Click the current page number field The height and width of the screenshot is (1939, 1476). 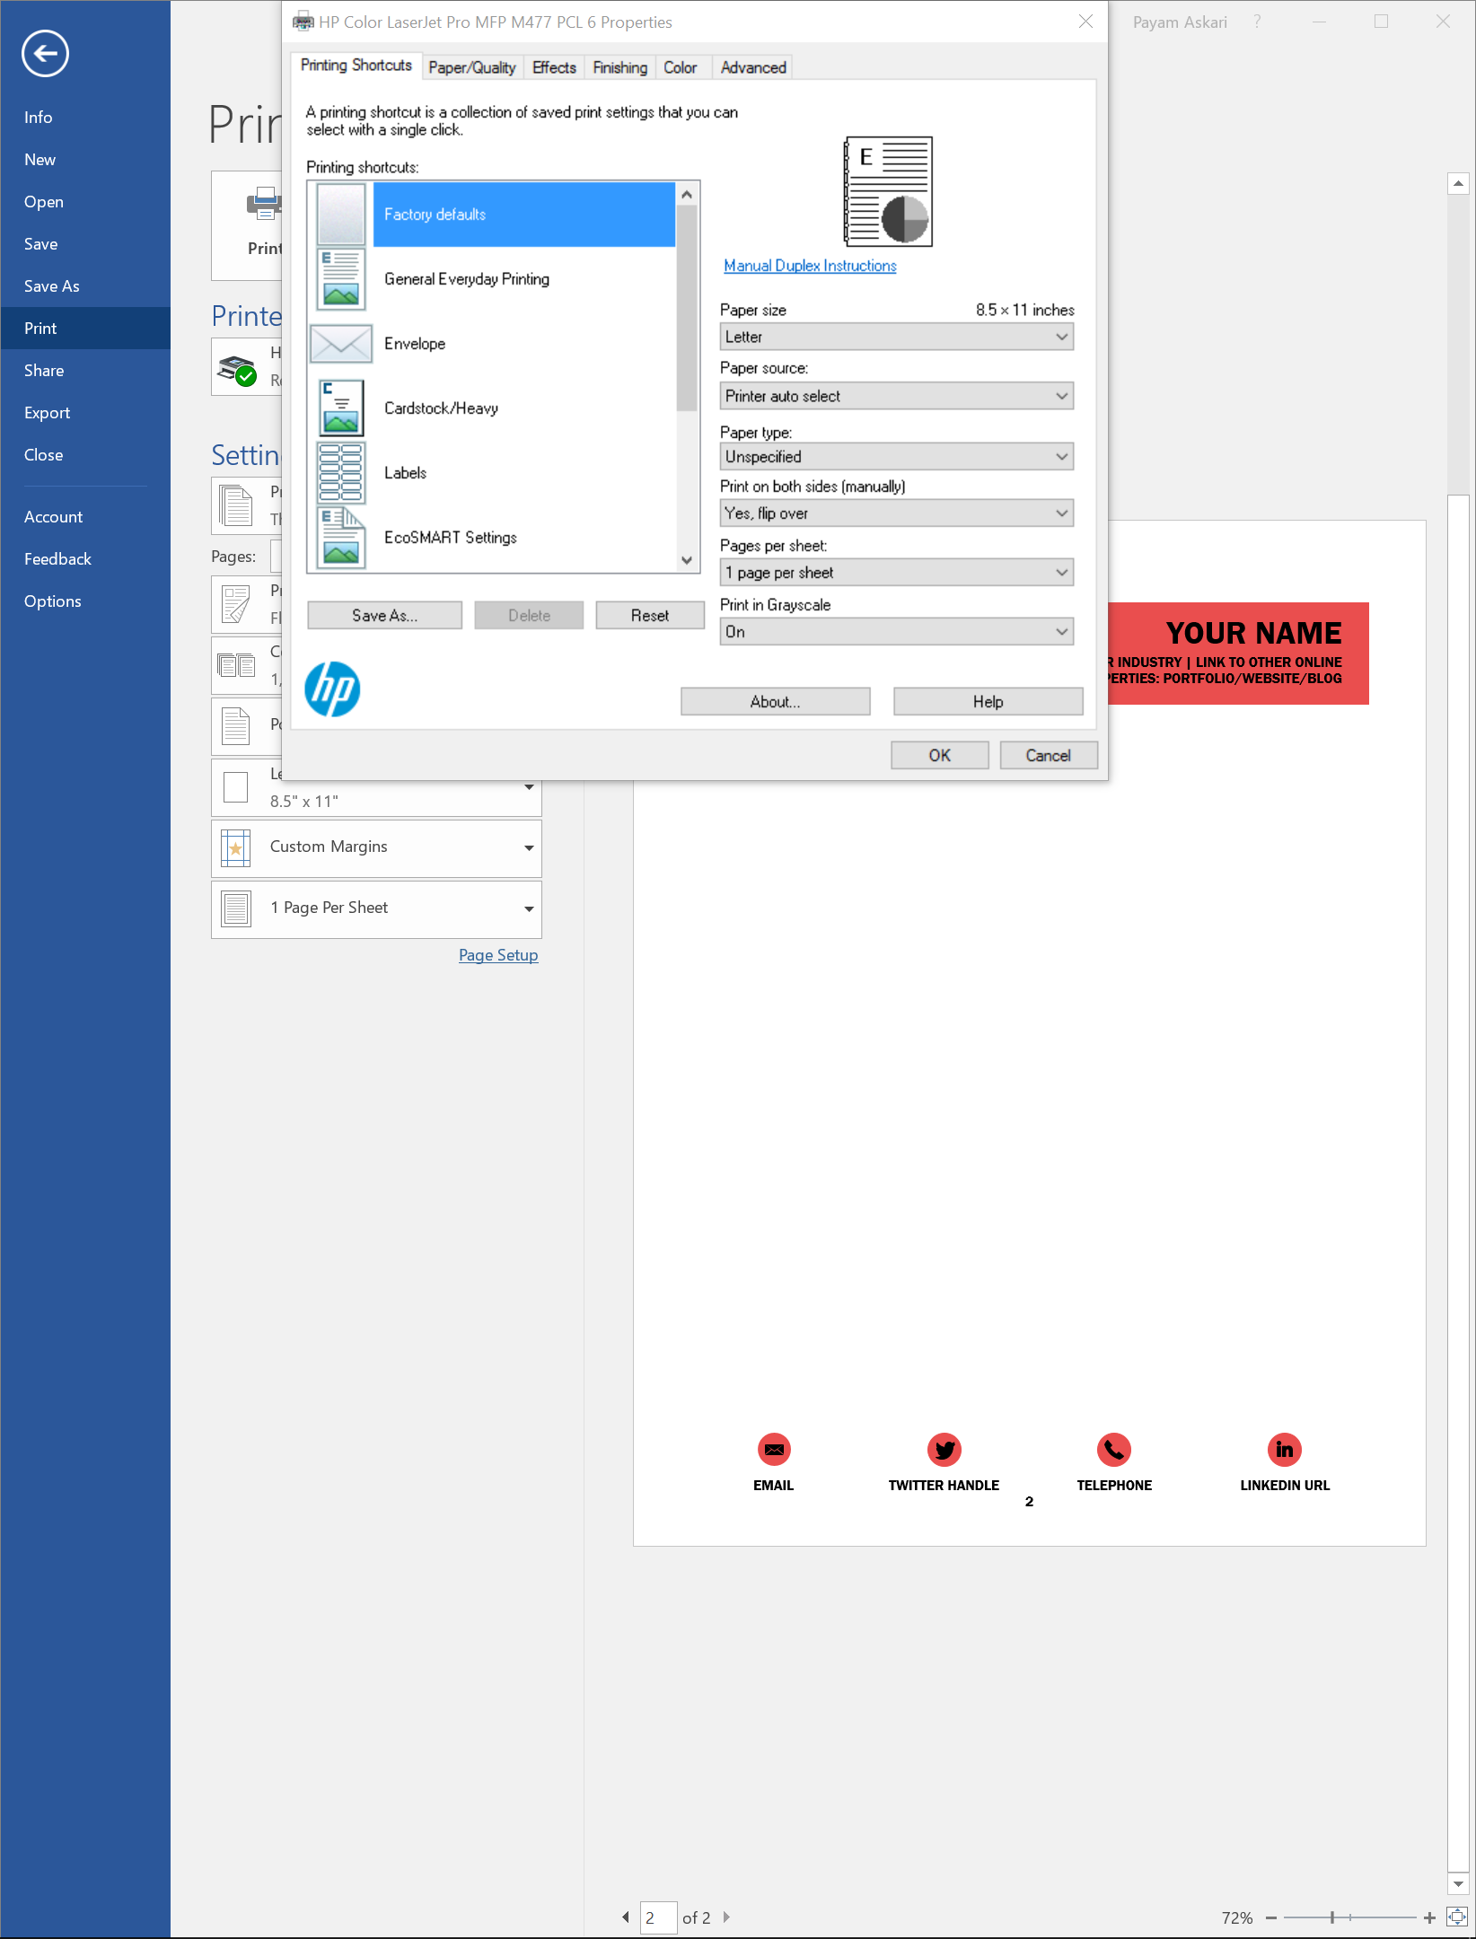pos(658,1917)
